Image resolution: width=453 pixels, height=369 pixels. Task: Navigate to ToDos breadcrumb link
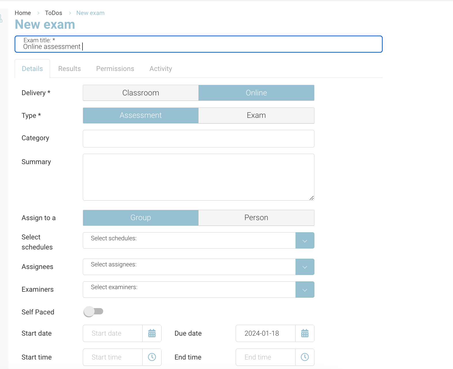pyautogui.click(x=53, y=13)
